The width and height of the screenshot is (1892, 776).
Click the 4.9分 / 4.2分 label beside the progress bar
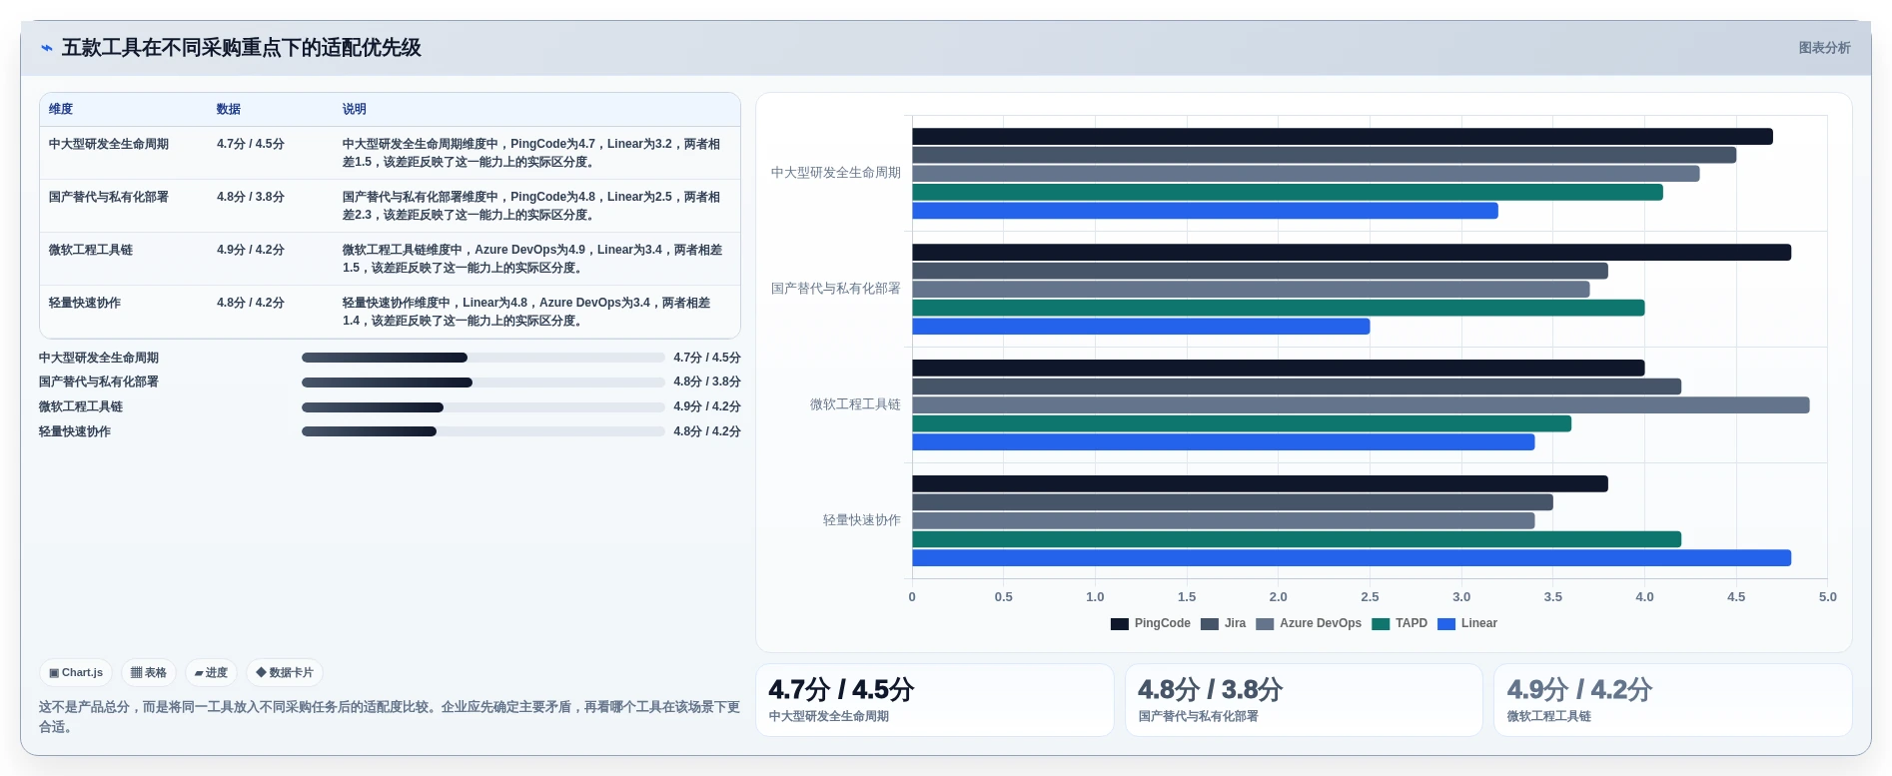707,407
